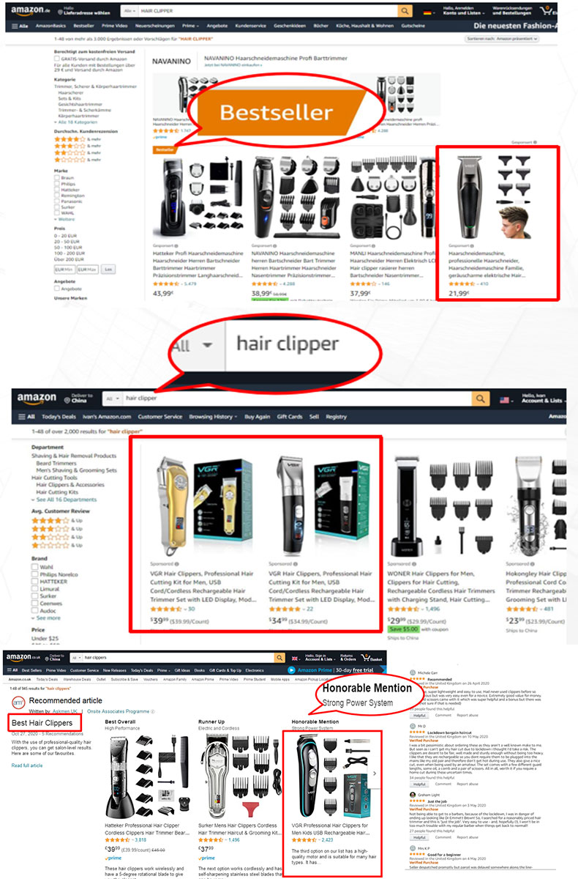Click the search magnifier on the China-delivery Amazon page

point(481,398)
